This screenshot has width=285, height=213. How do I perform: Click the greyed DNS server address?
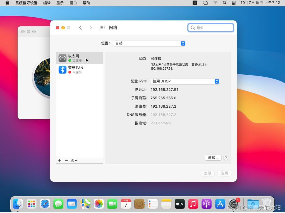click(x=163, y=115)
